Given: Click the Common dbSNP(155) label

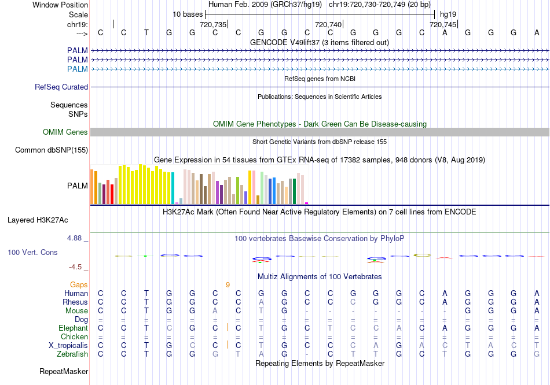Looking at the screenshot, I should [x=52, y=150].
